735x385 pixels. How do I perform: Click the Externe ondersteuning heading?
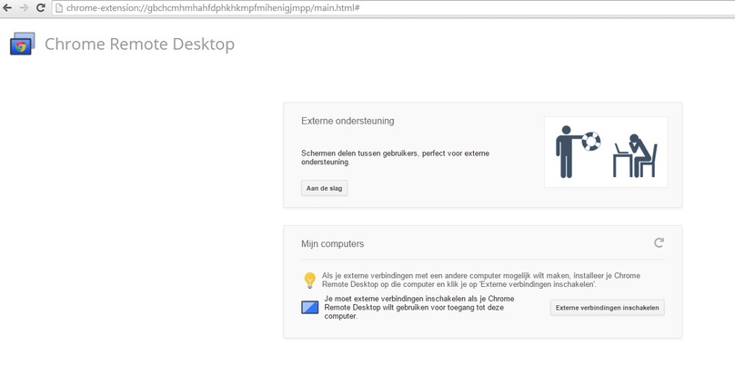click(347, 121)
